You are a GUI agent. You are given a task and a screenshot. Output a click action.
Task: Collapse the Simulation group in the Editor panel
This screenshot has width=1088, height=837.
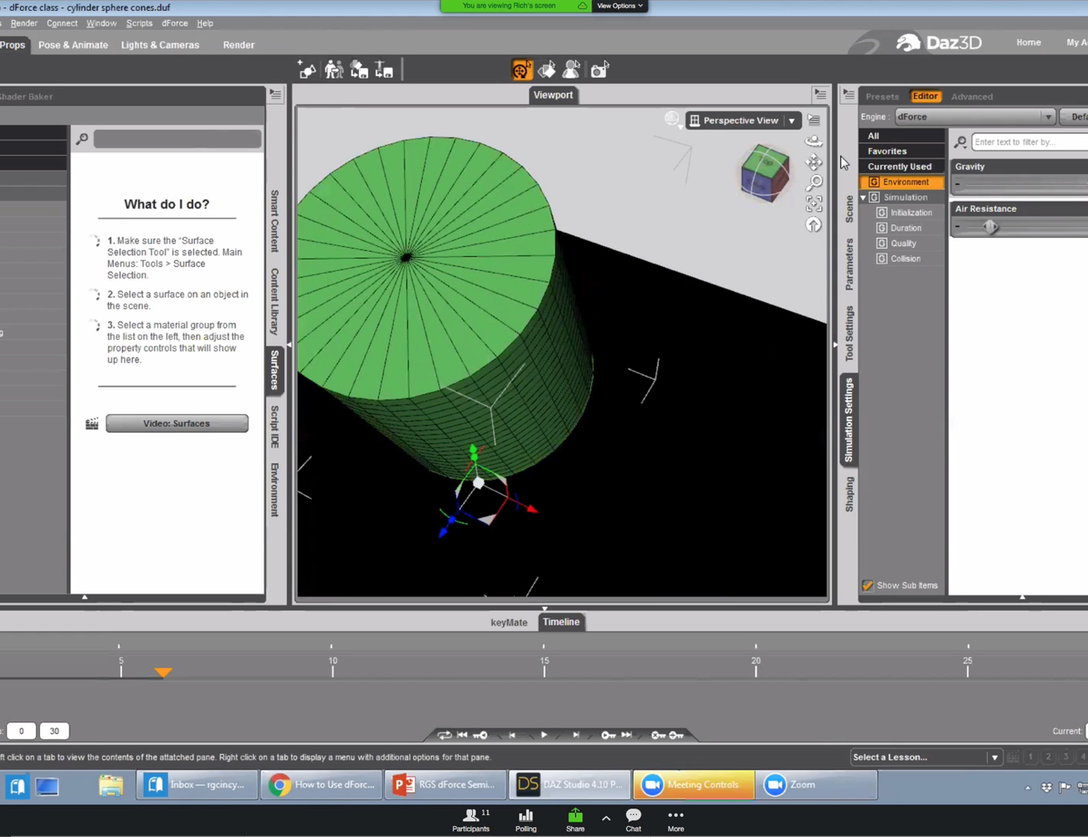point(863,197)
